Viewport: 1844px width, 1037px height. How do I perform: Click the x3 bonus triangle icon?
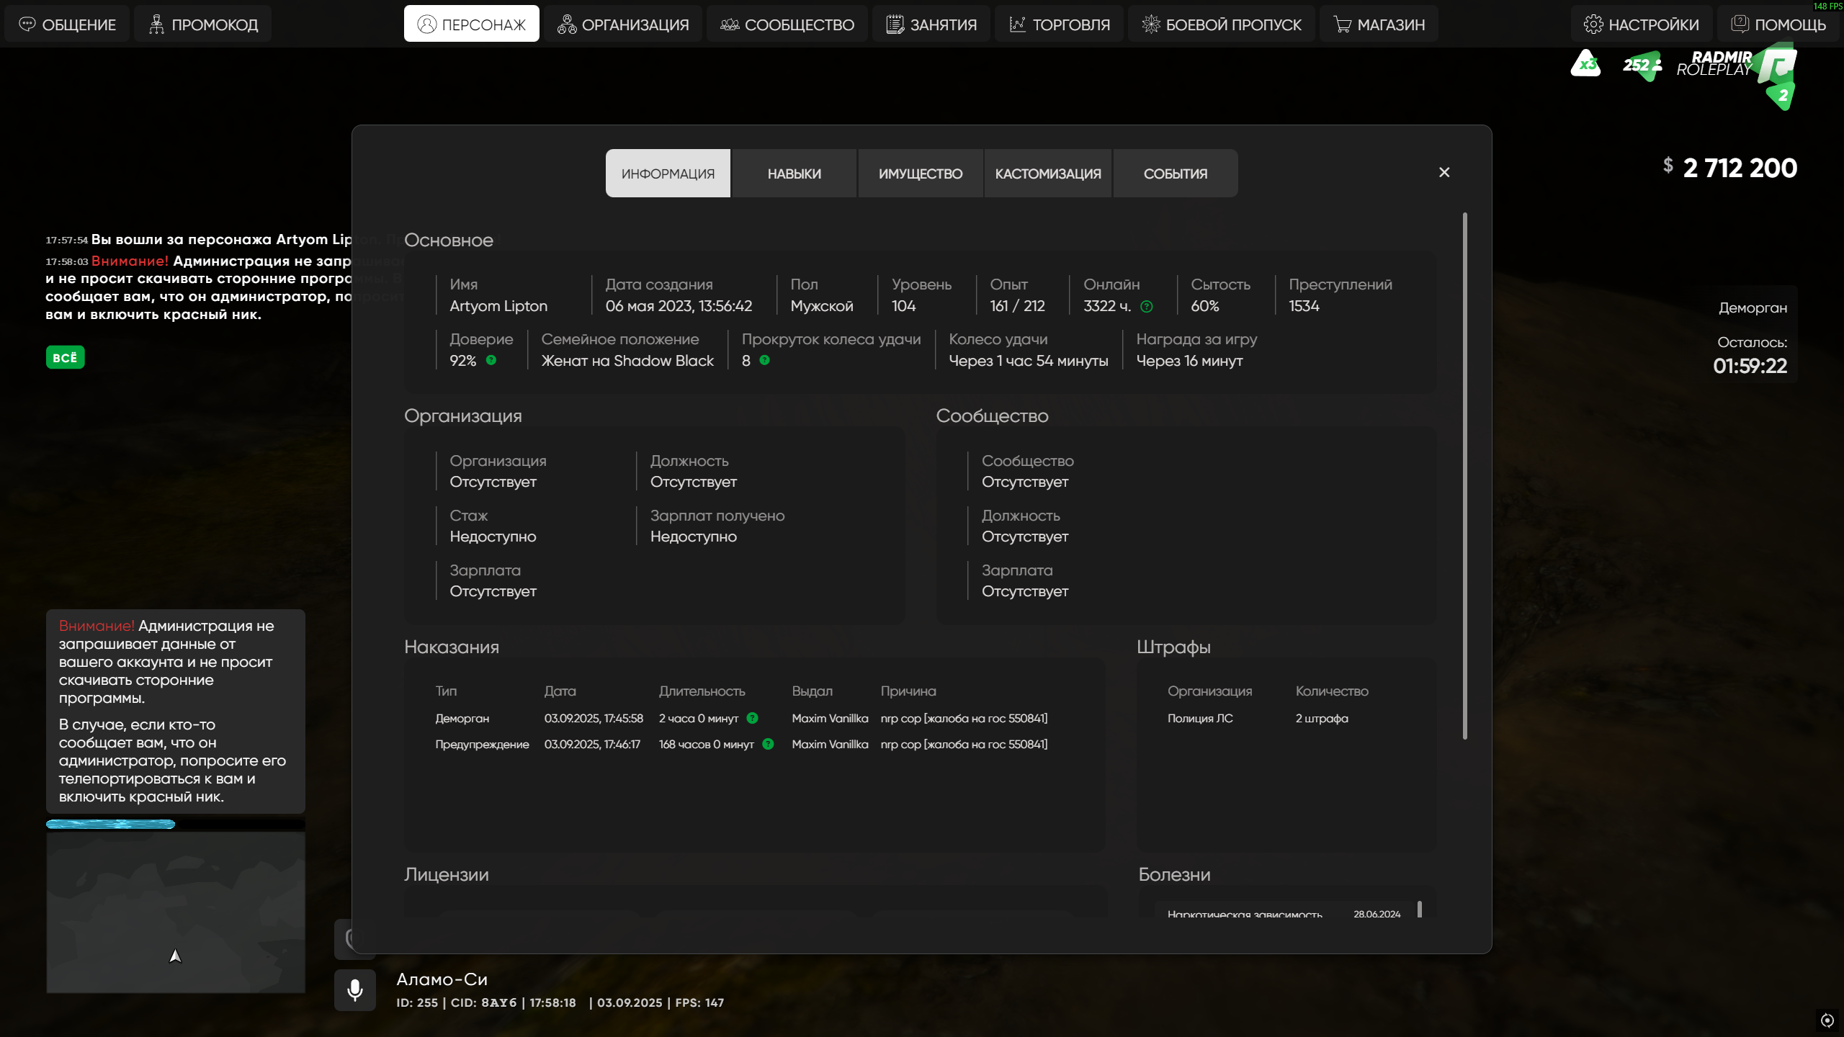1585,64
